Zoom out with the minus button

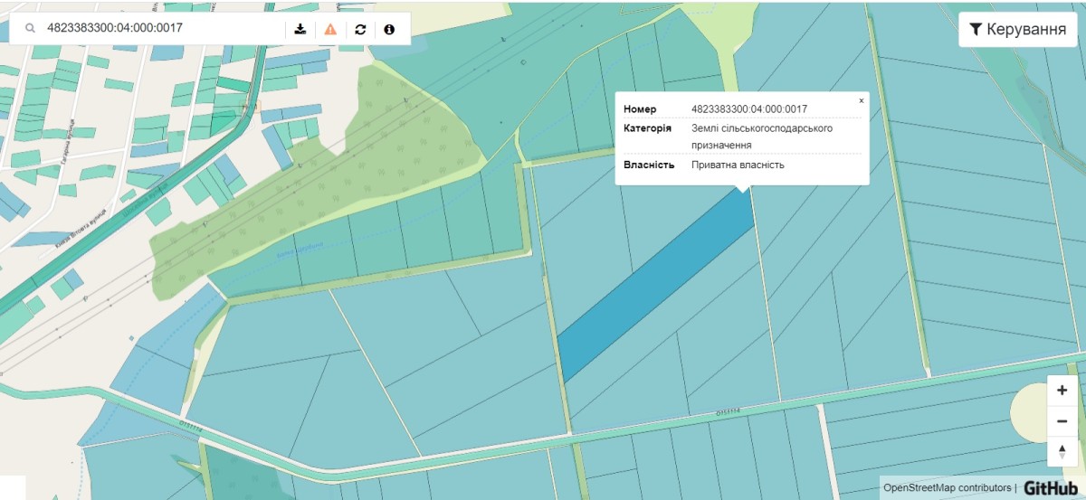[x=1062, y=421]
